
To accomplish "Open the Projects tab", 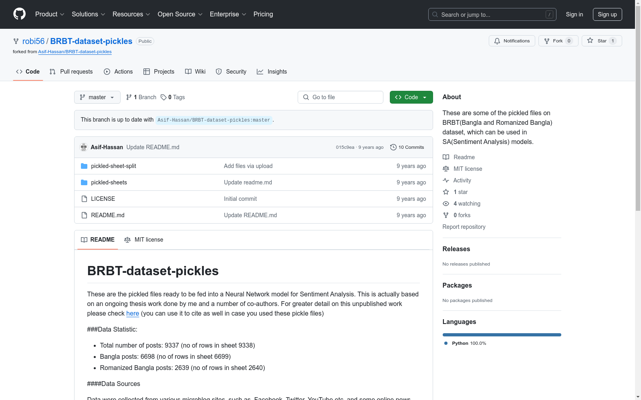I will tap(159, 72).
